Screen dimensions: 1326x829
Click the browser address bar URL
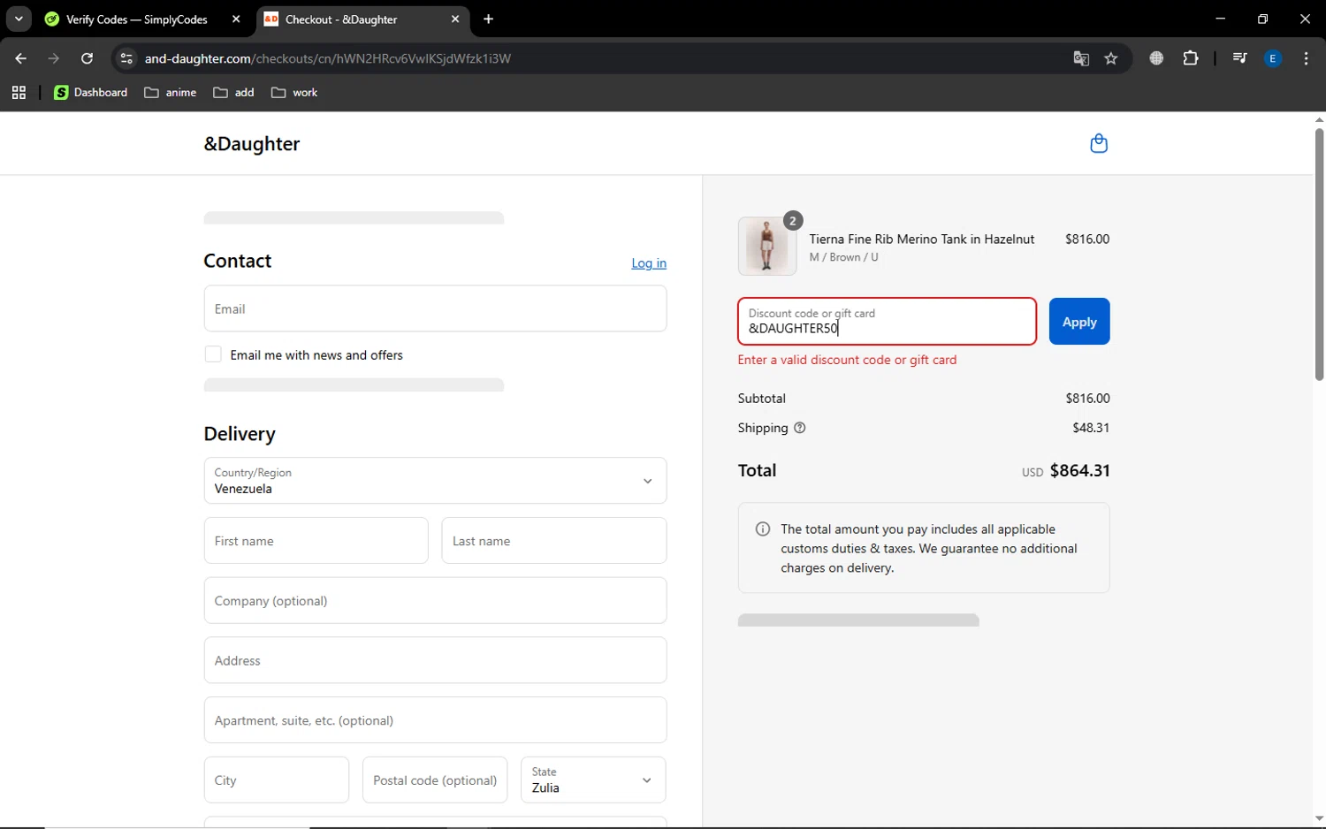pos(328,58)
